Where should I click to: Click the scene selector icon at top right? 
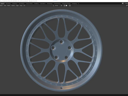[123, 3]
